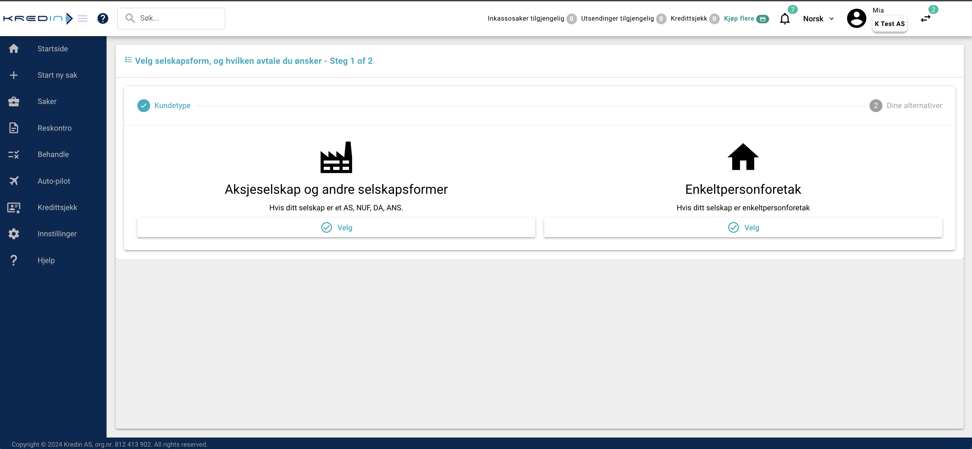Click the Auto-pilot airplane icon
Screen dimensions: 972x449
14,181
